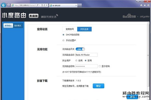Screen dimensions: 151x100
Task: Click the 绑定 button
Action: [x=98, y=86]
